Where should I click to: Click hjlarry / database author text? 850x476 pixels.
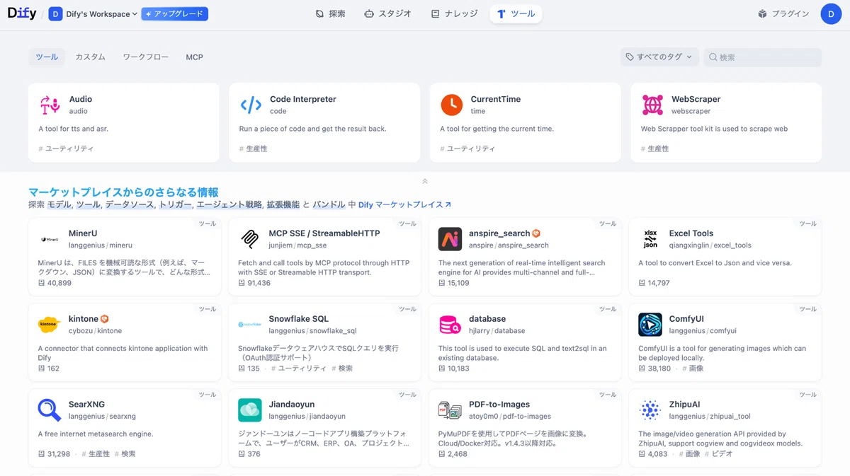point(497,331)
